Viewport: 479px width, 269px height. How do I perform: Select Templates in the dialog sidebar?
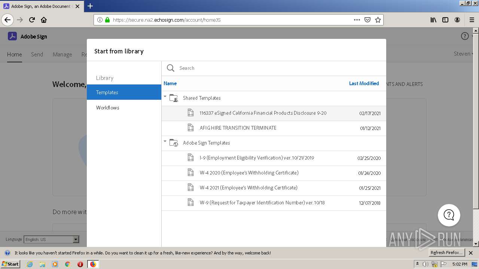click(x=124, y=92)
